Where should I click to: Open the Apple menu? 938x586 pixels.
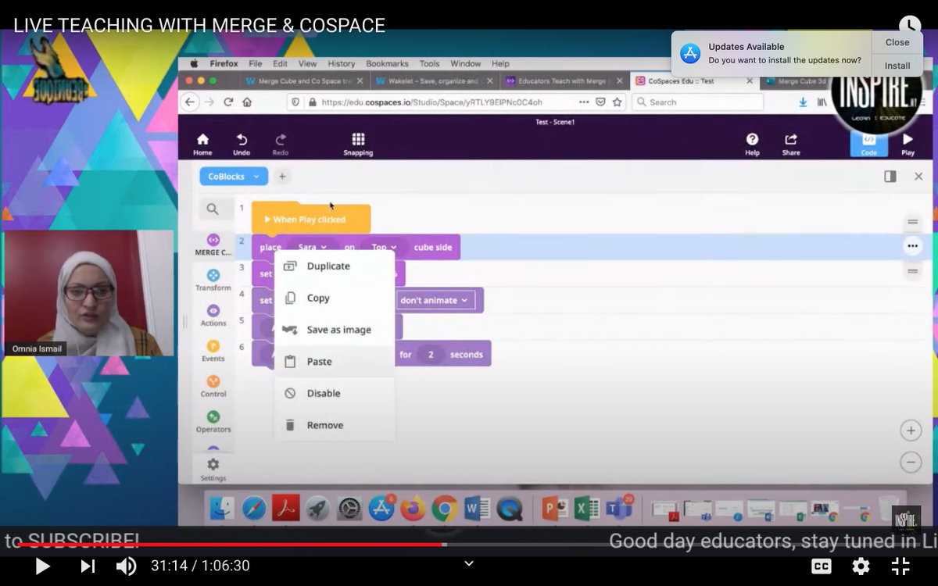(194, 63)
